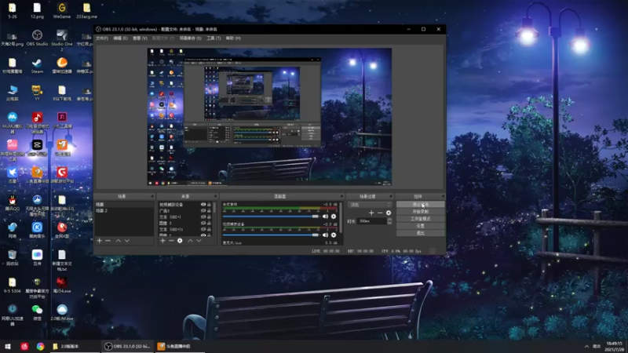Image resolution: width=628 pixels, height=353 pixels.
Task: Open transition properties gear icon
Action: 389,213
